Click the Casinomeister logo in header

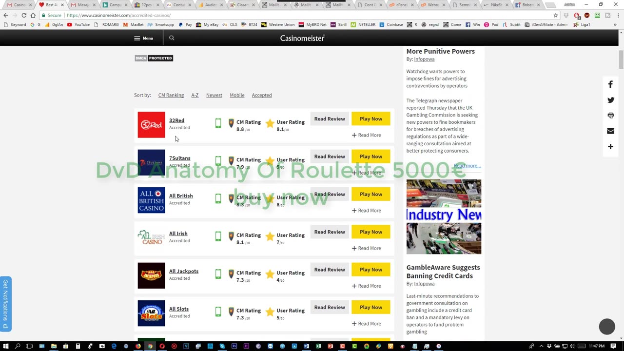(x=302, y=38)
